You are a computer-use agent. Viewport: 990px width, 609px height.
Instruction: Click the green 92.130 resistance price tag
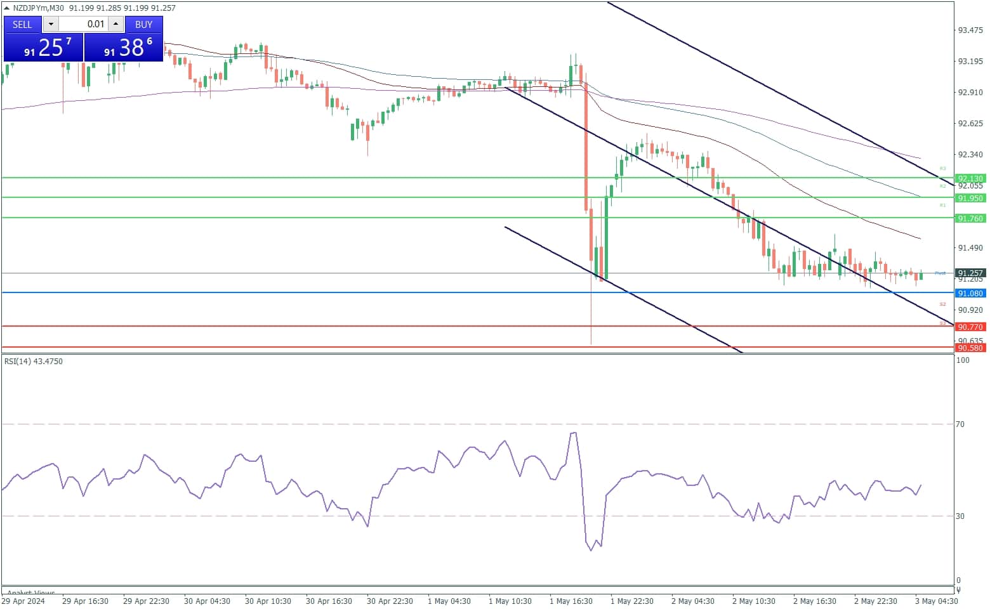(970, 179)
